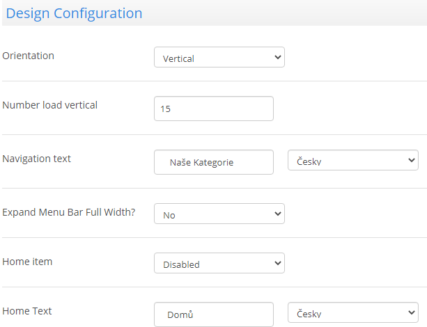Click the Home item label
Viewport: 427px width, 327px height.
[x=27, y=262]
